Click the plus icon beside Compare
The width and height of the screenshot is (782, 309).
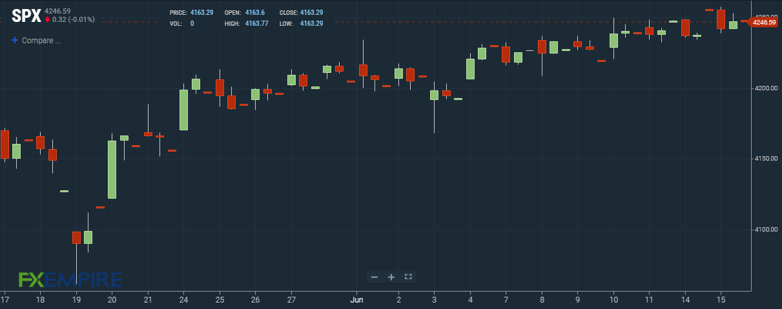[15, 40]
